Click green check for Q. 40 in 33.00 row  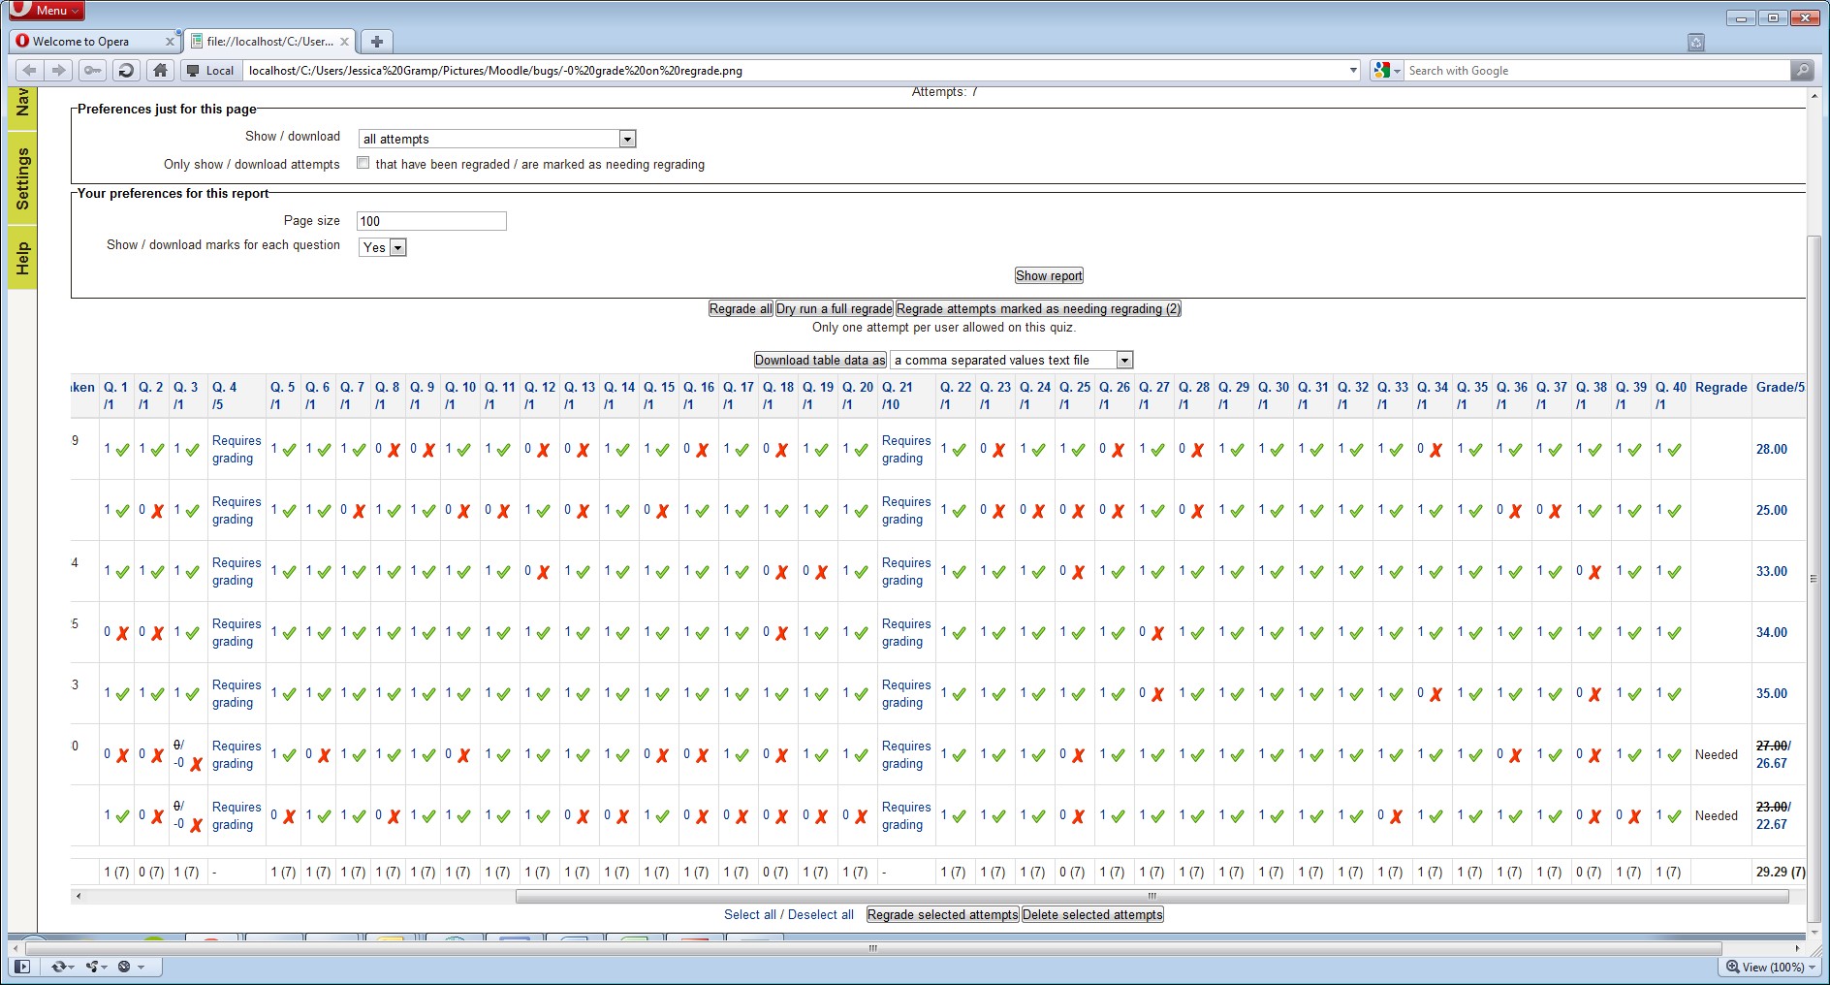1674,572
